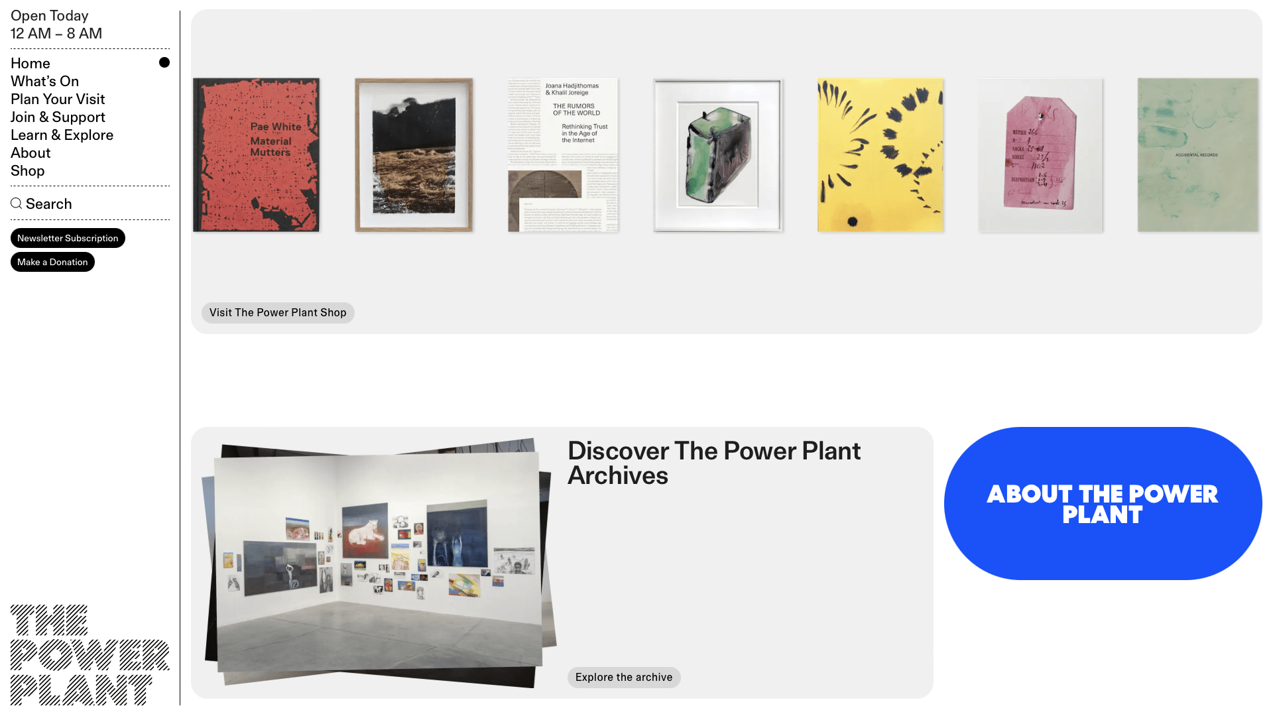Viewport: 1273px width, 716px height.
Task: Click The Power Plant logo
Action: point(90,654)
